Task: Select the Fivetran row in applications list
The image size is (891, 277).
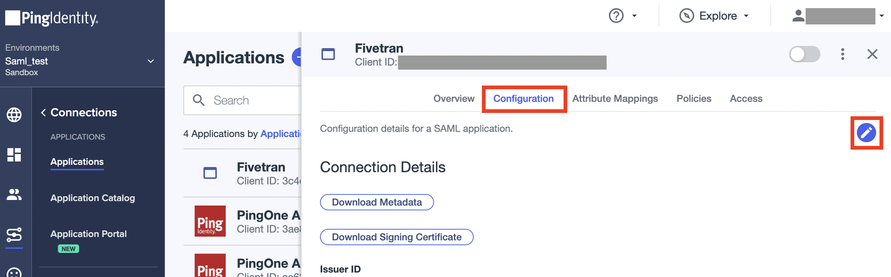Action: click(x=242, y=173)
